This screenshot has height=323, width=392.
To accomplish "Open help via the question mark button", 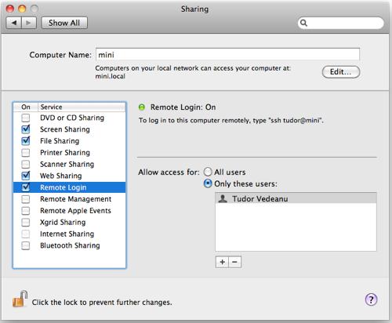I will 371,299.
